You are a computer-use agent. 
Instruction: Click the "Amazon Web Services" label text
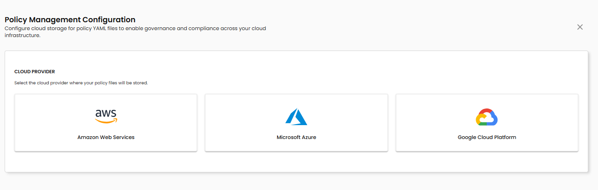(x=106, y=137)
